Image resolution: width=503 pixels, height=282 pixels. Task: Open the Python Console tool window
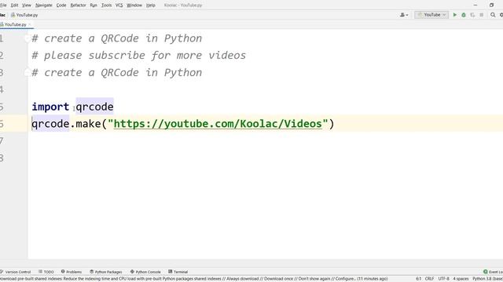pos(145,272)
